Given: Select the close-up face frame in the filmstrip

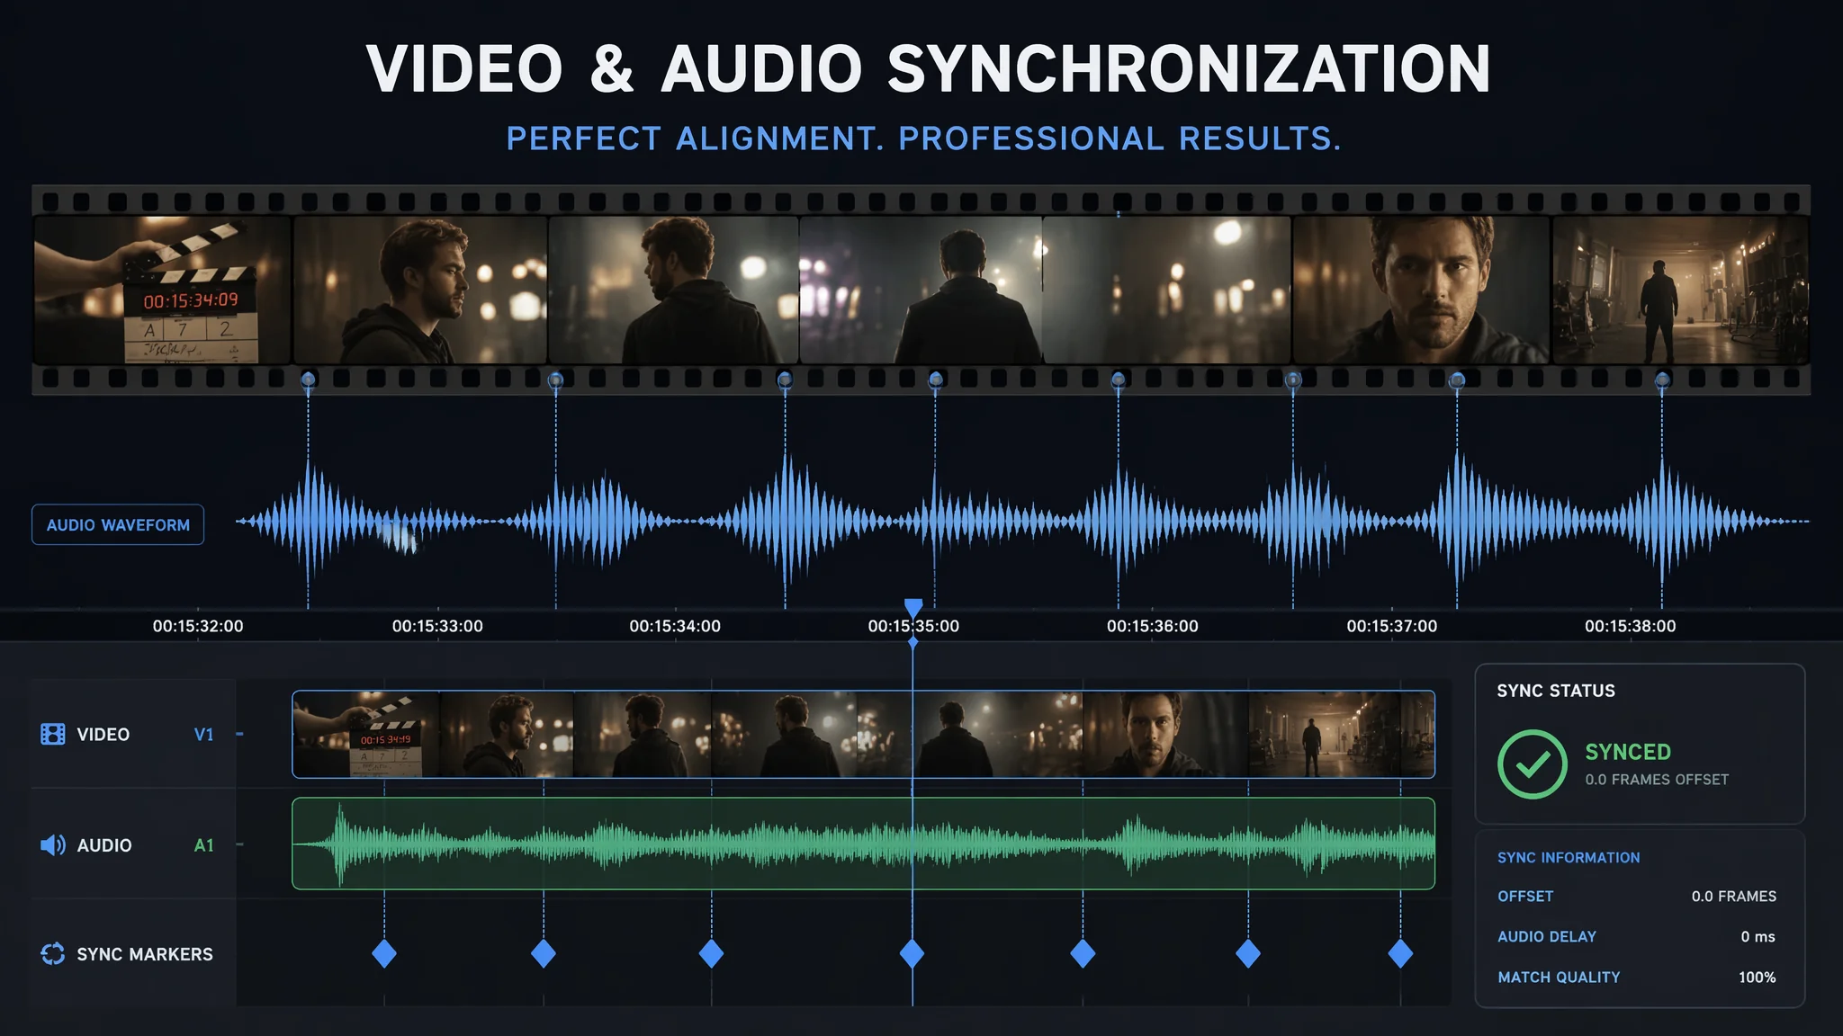Looking at the screenshot, I should [x=1422, y=290].
